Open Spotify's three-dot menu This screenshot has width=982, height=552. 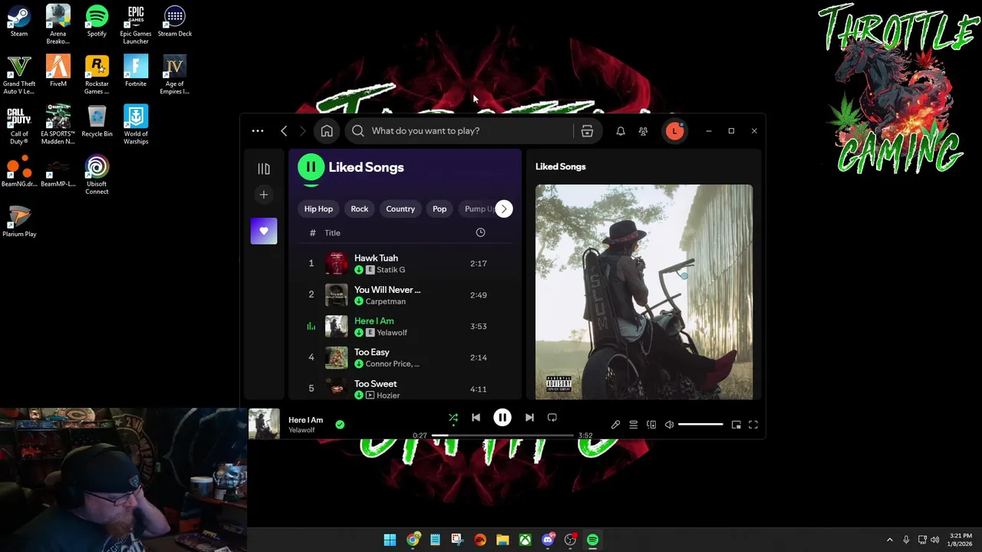pos(258,131)
